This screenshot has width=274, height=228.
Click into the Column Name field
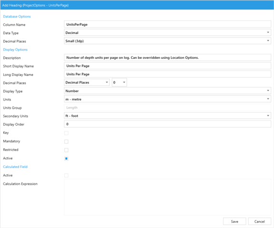167,24
